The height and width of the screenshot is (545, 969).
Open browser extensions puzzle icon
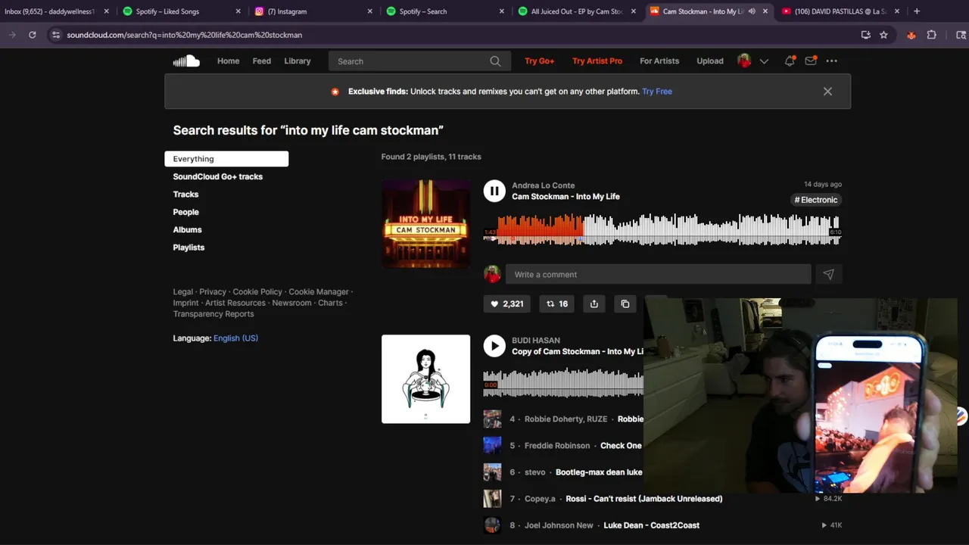point(932,35)
